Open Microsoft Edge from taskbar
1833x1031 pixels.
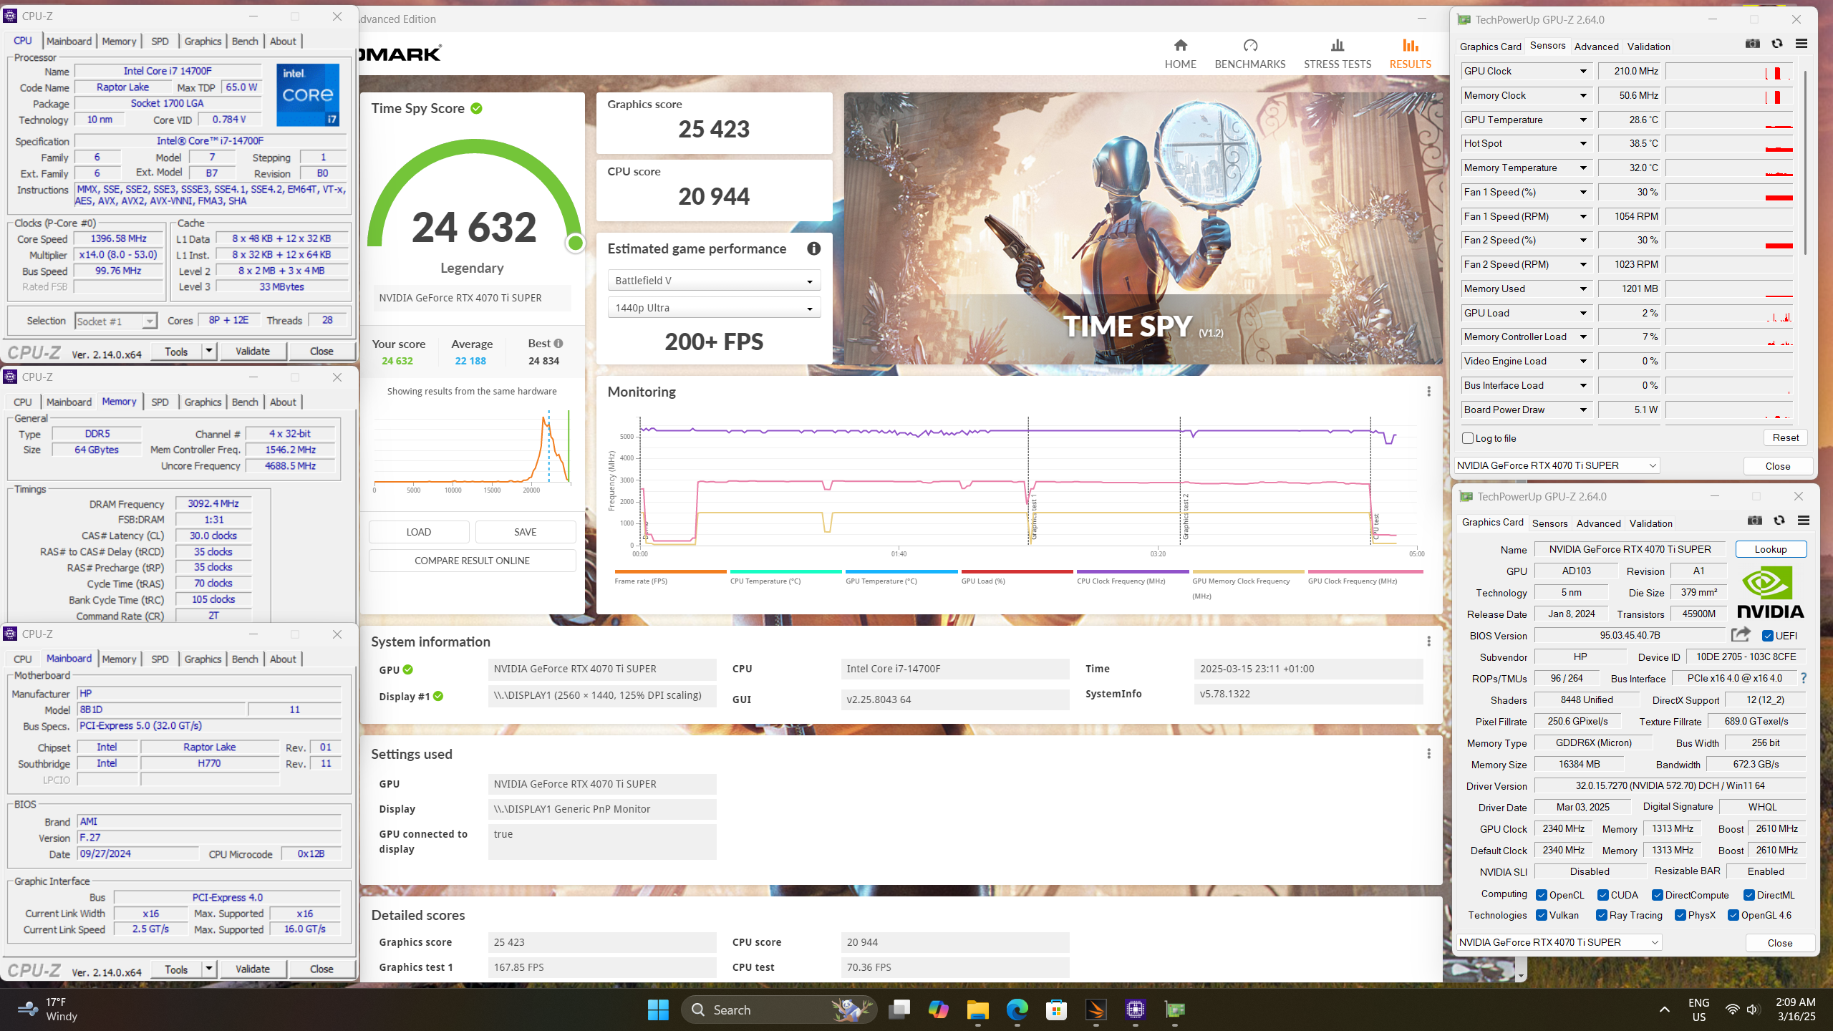tap(1017, 1010)
